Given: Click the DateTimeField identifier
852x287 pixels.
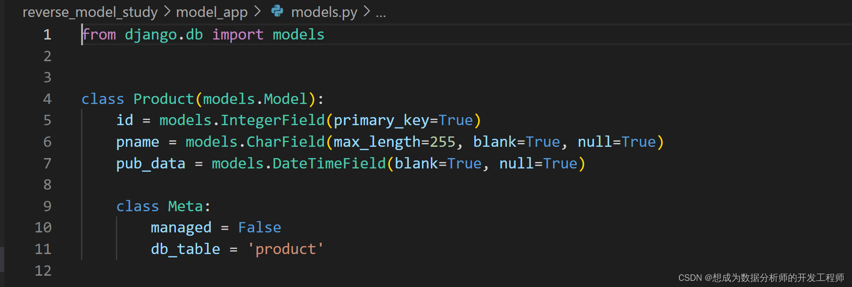Looking at the screenshot, I should click(329, 163).
